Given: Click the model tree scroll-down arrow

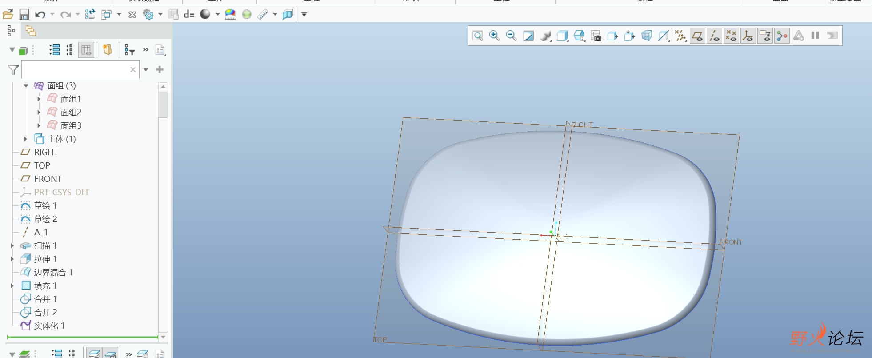Looking at the screenshot, I should (x=163, y=337).
